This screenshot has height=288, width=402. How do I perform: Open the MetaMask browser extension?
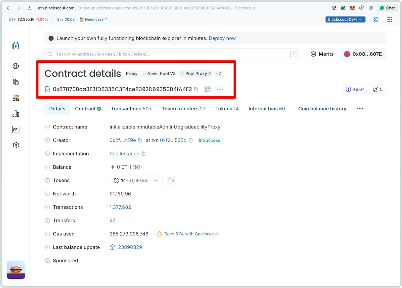tap(352, 8)
